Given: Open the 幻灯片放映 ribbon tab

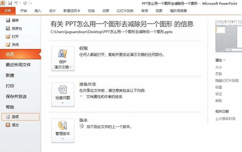Looking at the screenshot, I should 125,11.
